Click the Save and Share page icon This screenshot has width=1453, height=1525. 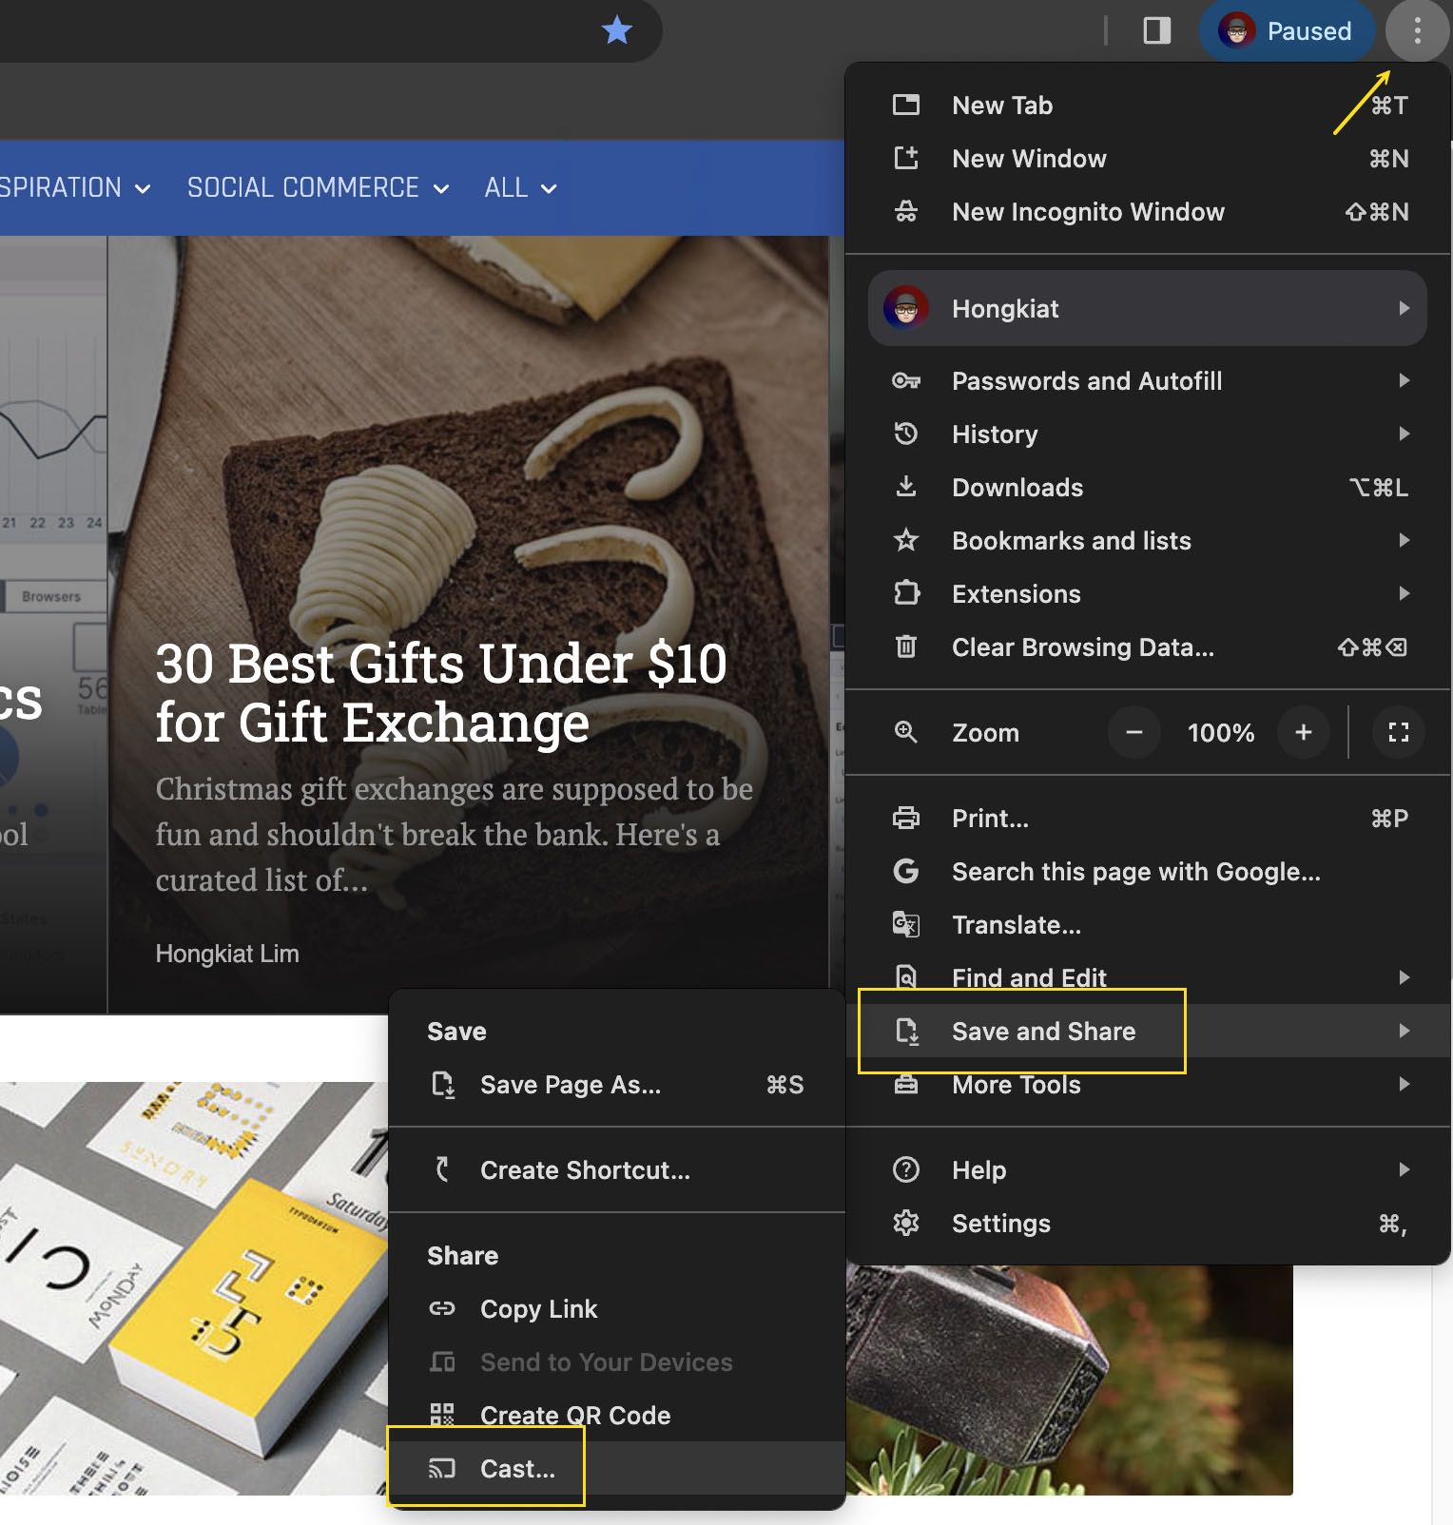907,1031
